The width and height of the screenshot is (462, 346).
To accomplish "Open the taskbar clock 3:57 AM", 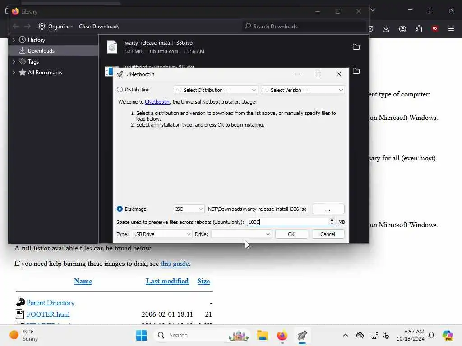I will (x=411, y=335).
